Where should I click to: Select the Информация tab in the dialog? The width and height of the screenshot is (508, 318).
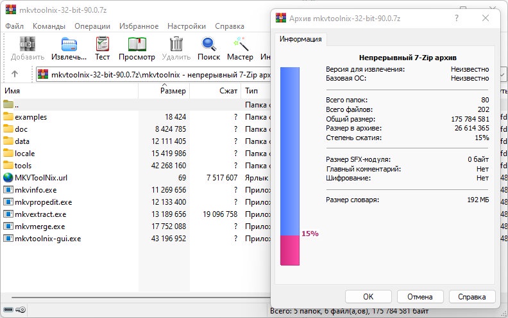click(300, 39)
